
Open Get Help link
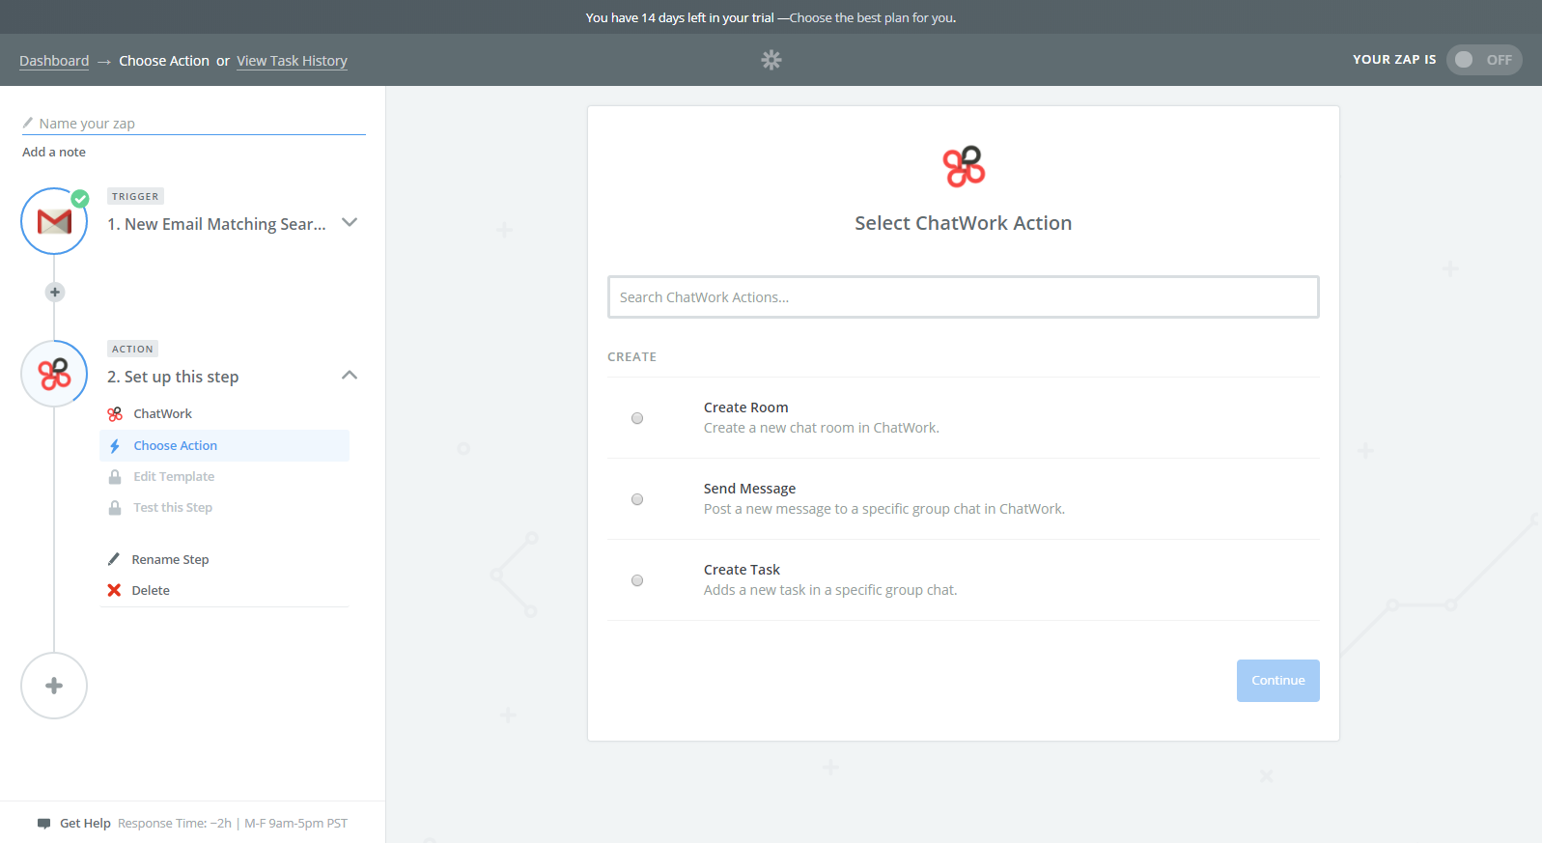[x=85, y=824]
